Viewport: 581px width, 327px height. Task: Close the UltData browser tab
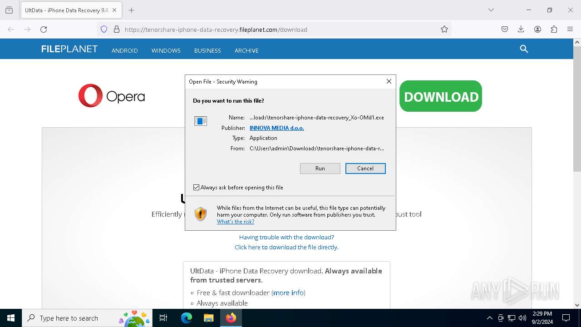click(x=114, y=10)
